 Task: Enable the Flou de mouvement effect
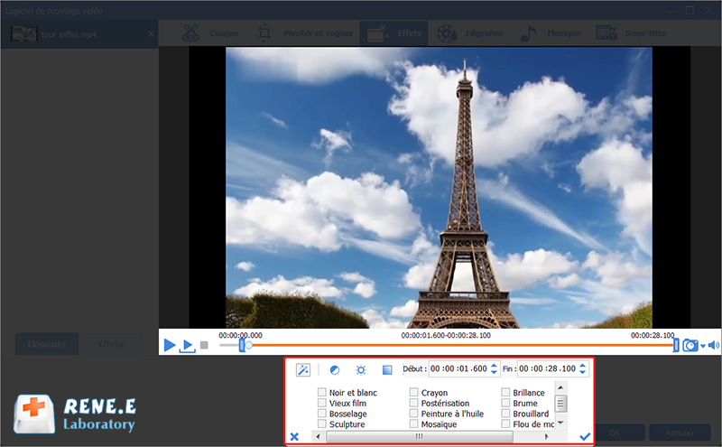505,424
